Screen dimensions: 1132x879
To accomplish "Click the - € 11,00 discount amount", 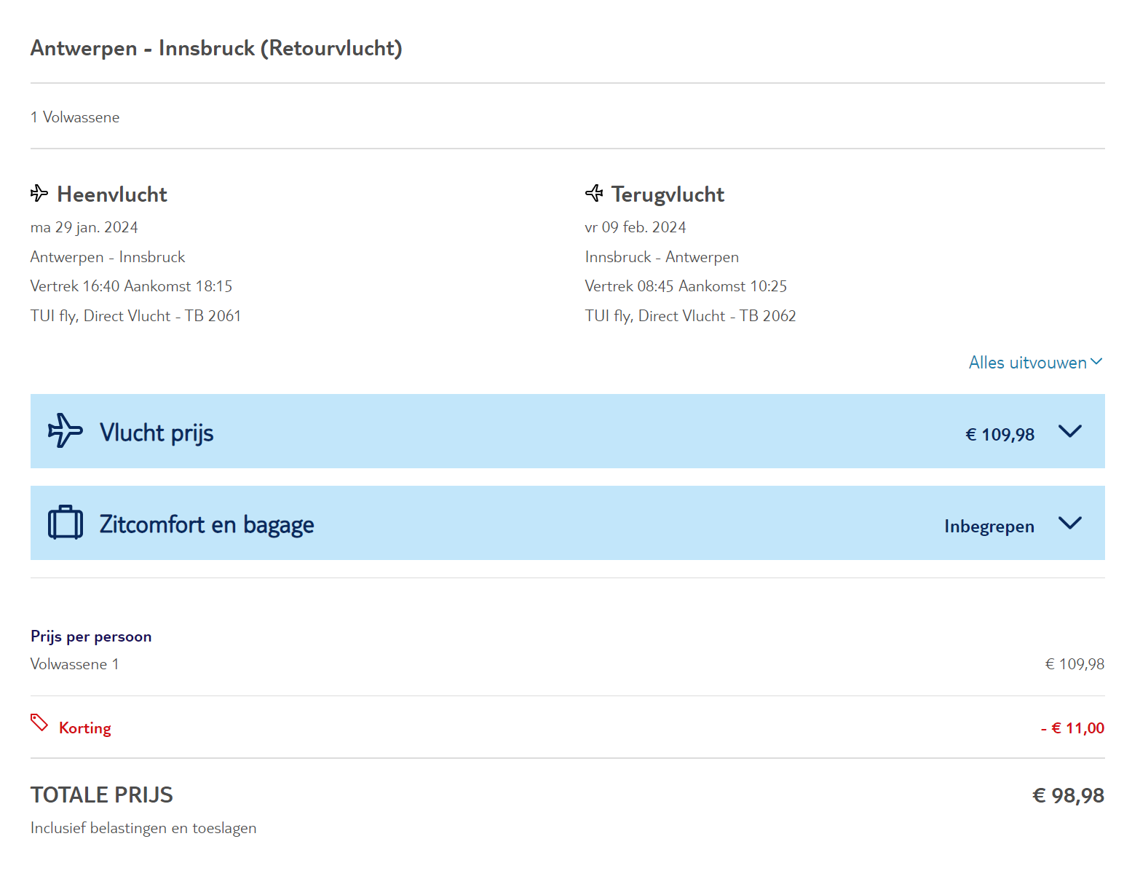I will (1072, 728).
